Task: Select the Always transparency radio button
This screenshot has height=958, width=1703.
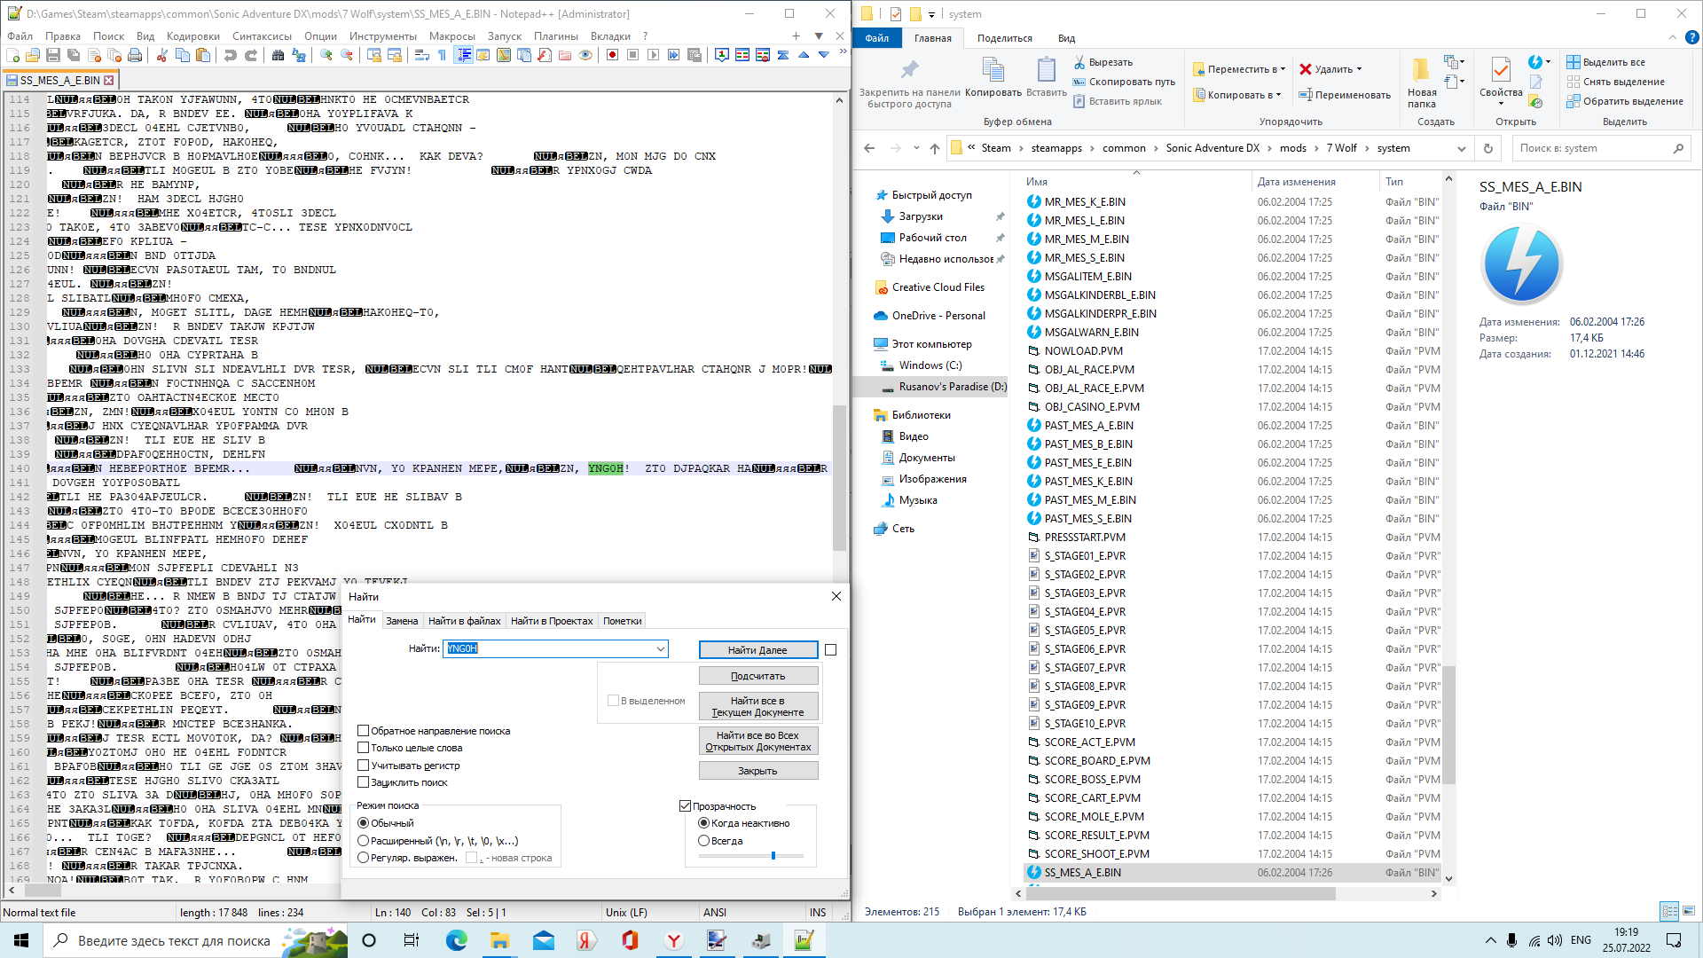Action: coord(704,841)
